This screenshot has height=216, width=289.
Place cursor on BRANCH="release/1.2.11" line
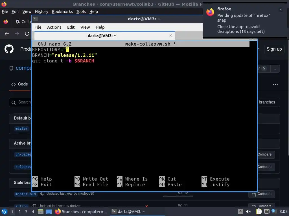(x=65, y=55)
